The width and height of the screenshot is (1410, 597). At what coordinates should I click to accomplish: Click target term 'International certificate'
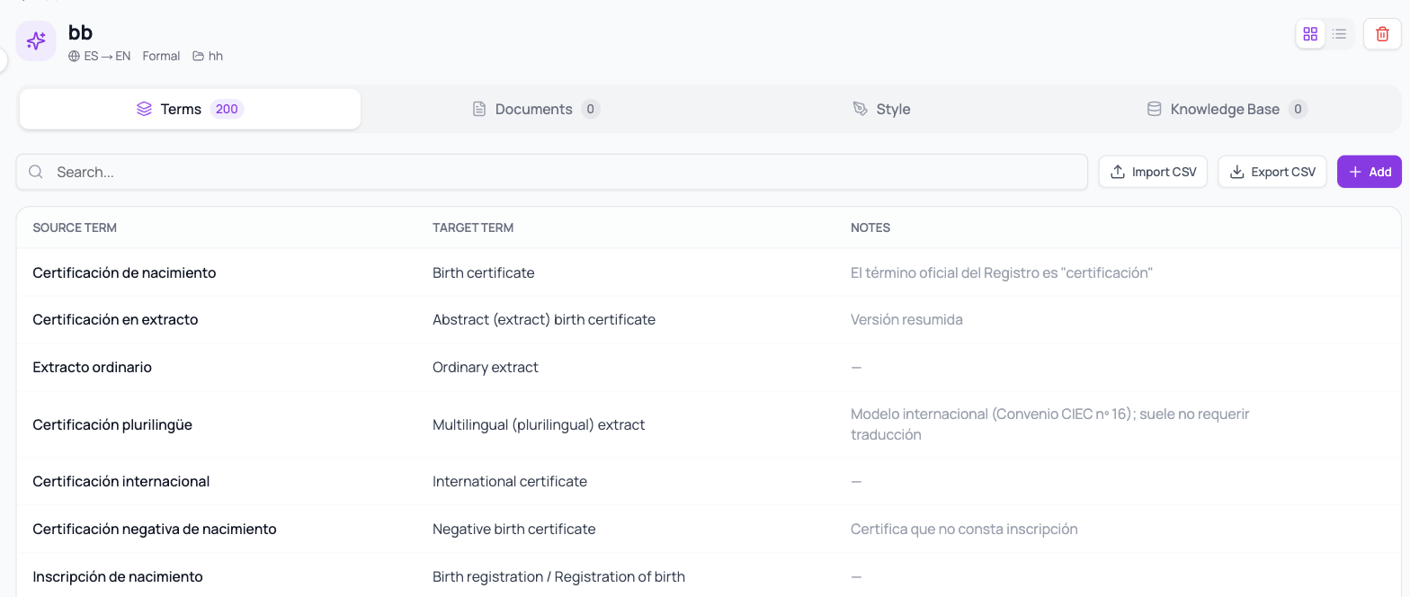click(x=510, y=481)
